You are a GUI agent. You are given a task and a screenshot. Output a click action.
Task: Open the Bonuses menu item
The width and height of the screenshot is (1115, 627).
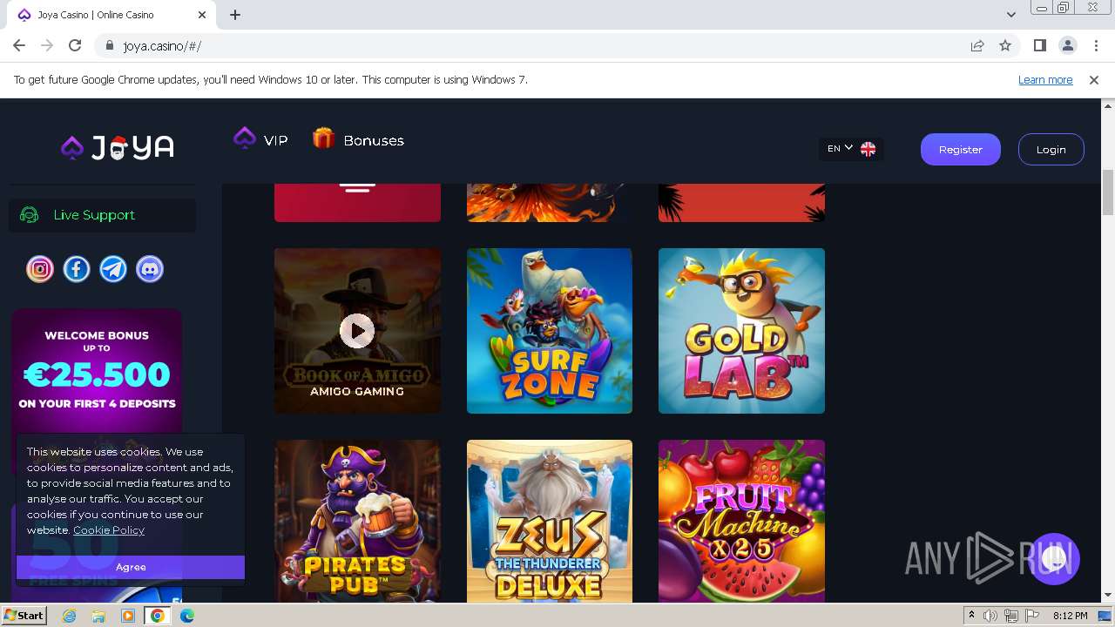pos(358,139)
